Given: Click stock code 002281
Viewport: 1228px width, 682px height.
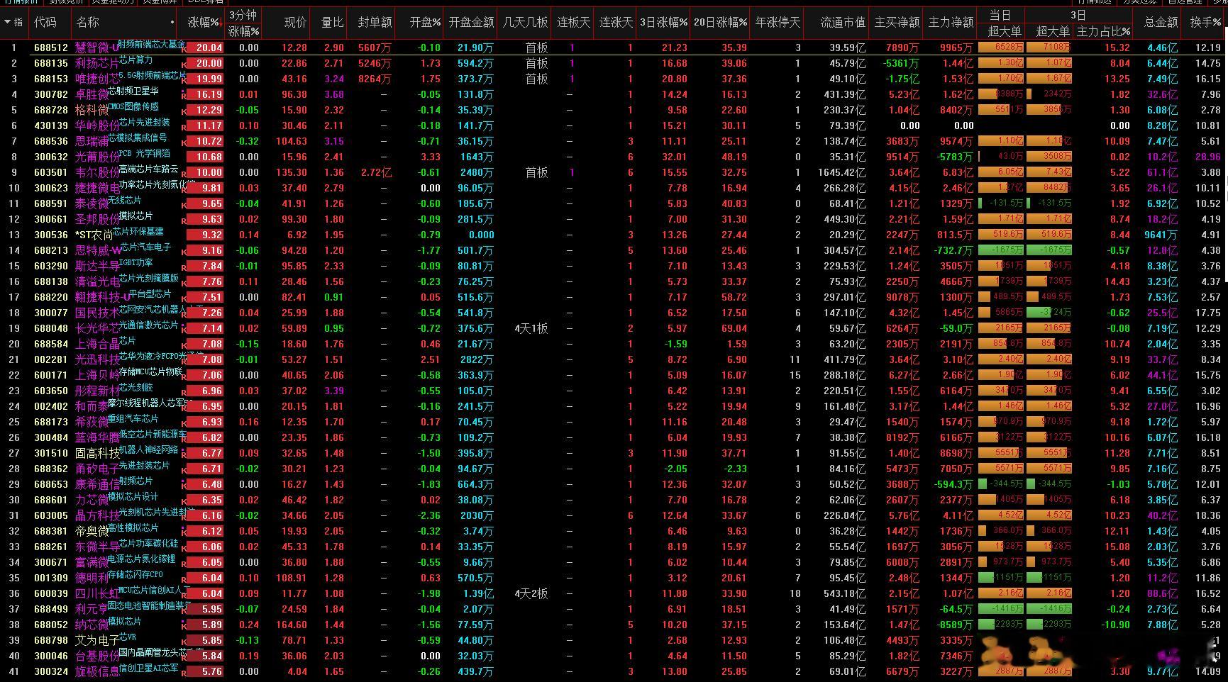Looking at the screenshot, I should [51, 359].
